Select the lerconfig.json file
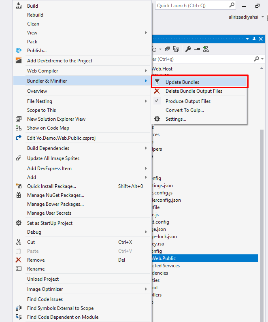 (166, 200)
